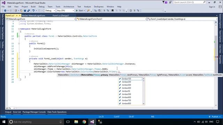This screenshot has height=125, width=223.
Task: Click the Send Feedback icon
Action: click(170, 2)
